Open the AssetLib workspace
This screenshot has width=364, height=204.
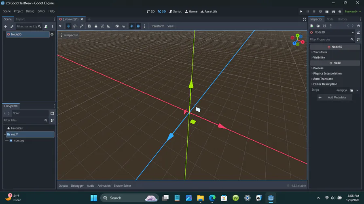tap(209, 11)
